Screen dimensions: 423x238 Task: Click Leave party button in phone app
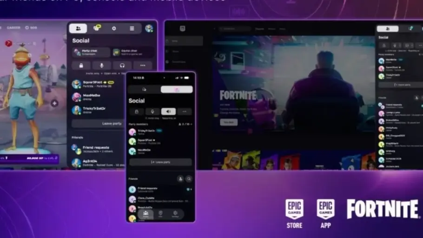coord(160,162)
